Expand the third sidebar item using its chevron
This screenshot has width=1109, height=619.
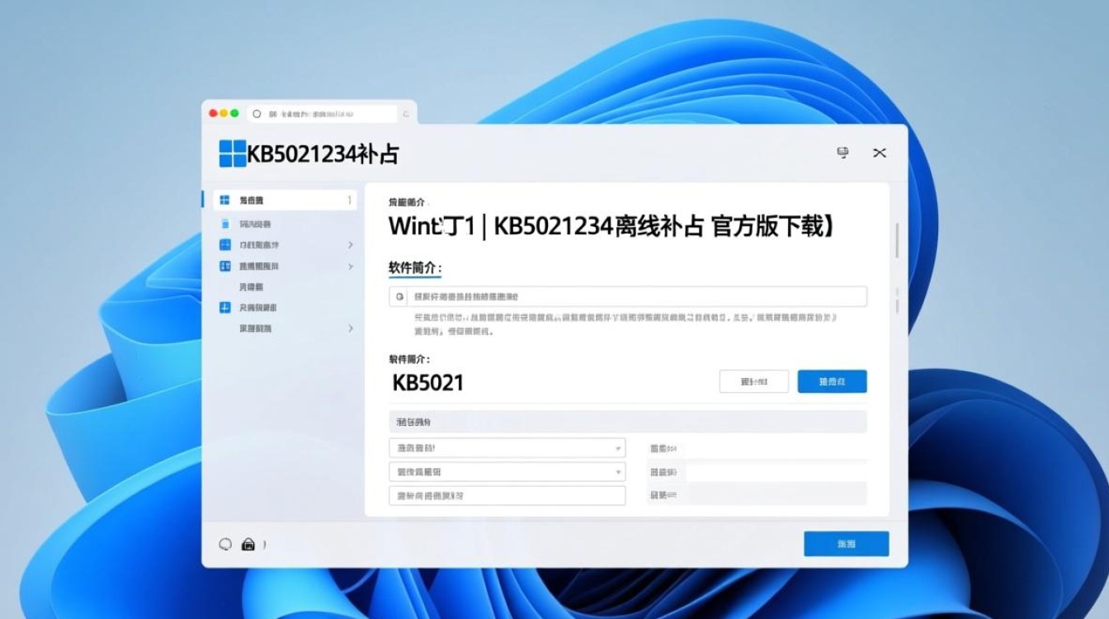point(351,244)
